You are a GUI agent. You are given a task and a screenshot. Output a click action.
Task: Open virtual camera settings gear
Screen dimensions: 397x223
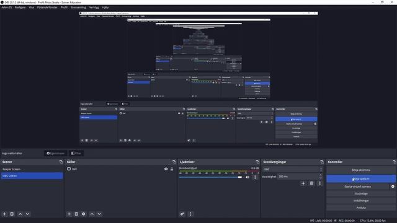(x=393, y=186)
